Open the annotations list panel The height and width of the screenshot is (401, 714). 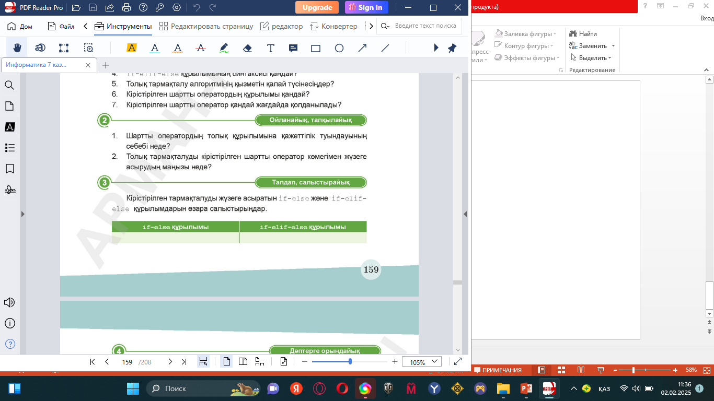9,127
